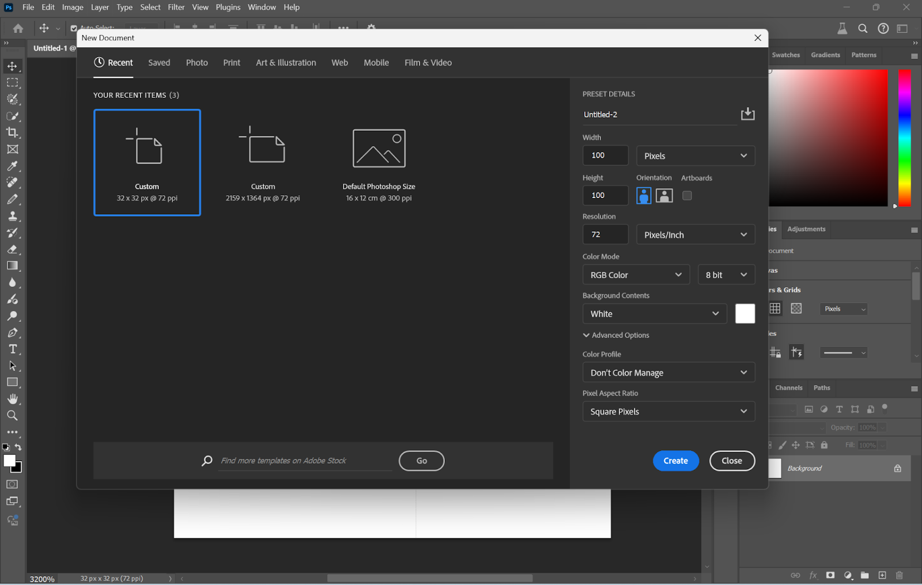Collapse the Advanced Options section
Viewport: 922px width, 585px height.
tap(616, 335)
